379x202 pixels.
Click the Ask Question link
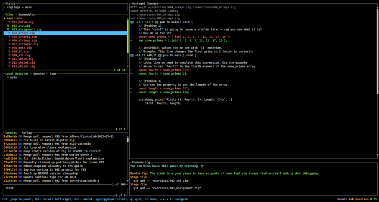[x=358, y=199]
